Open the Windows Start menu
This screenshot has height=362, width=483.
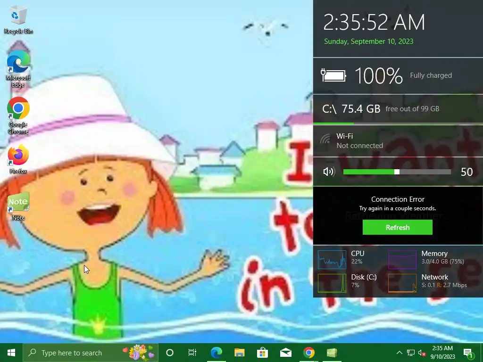click(11, 353)
